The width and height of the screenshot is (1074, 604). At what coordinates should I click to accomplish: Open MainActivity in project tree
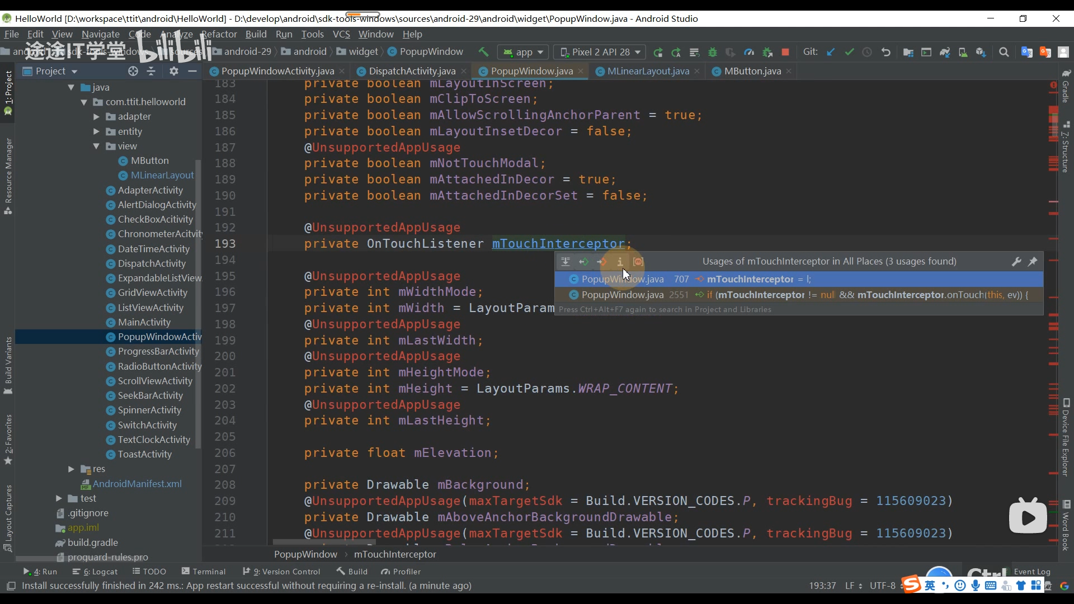(144, 322)
